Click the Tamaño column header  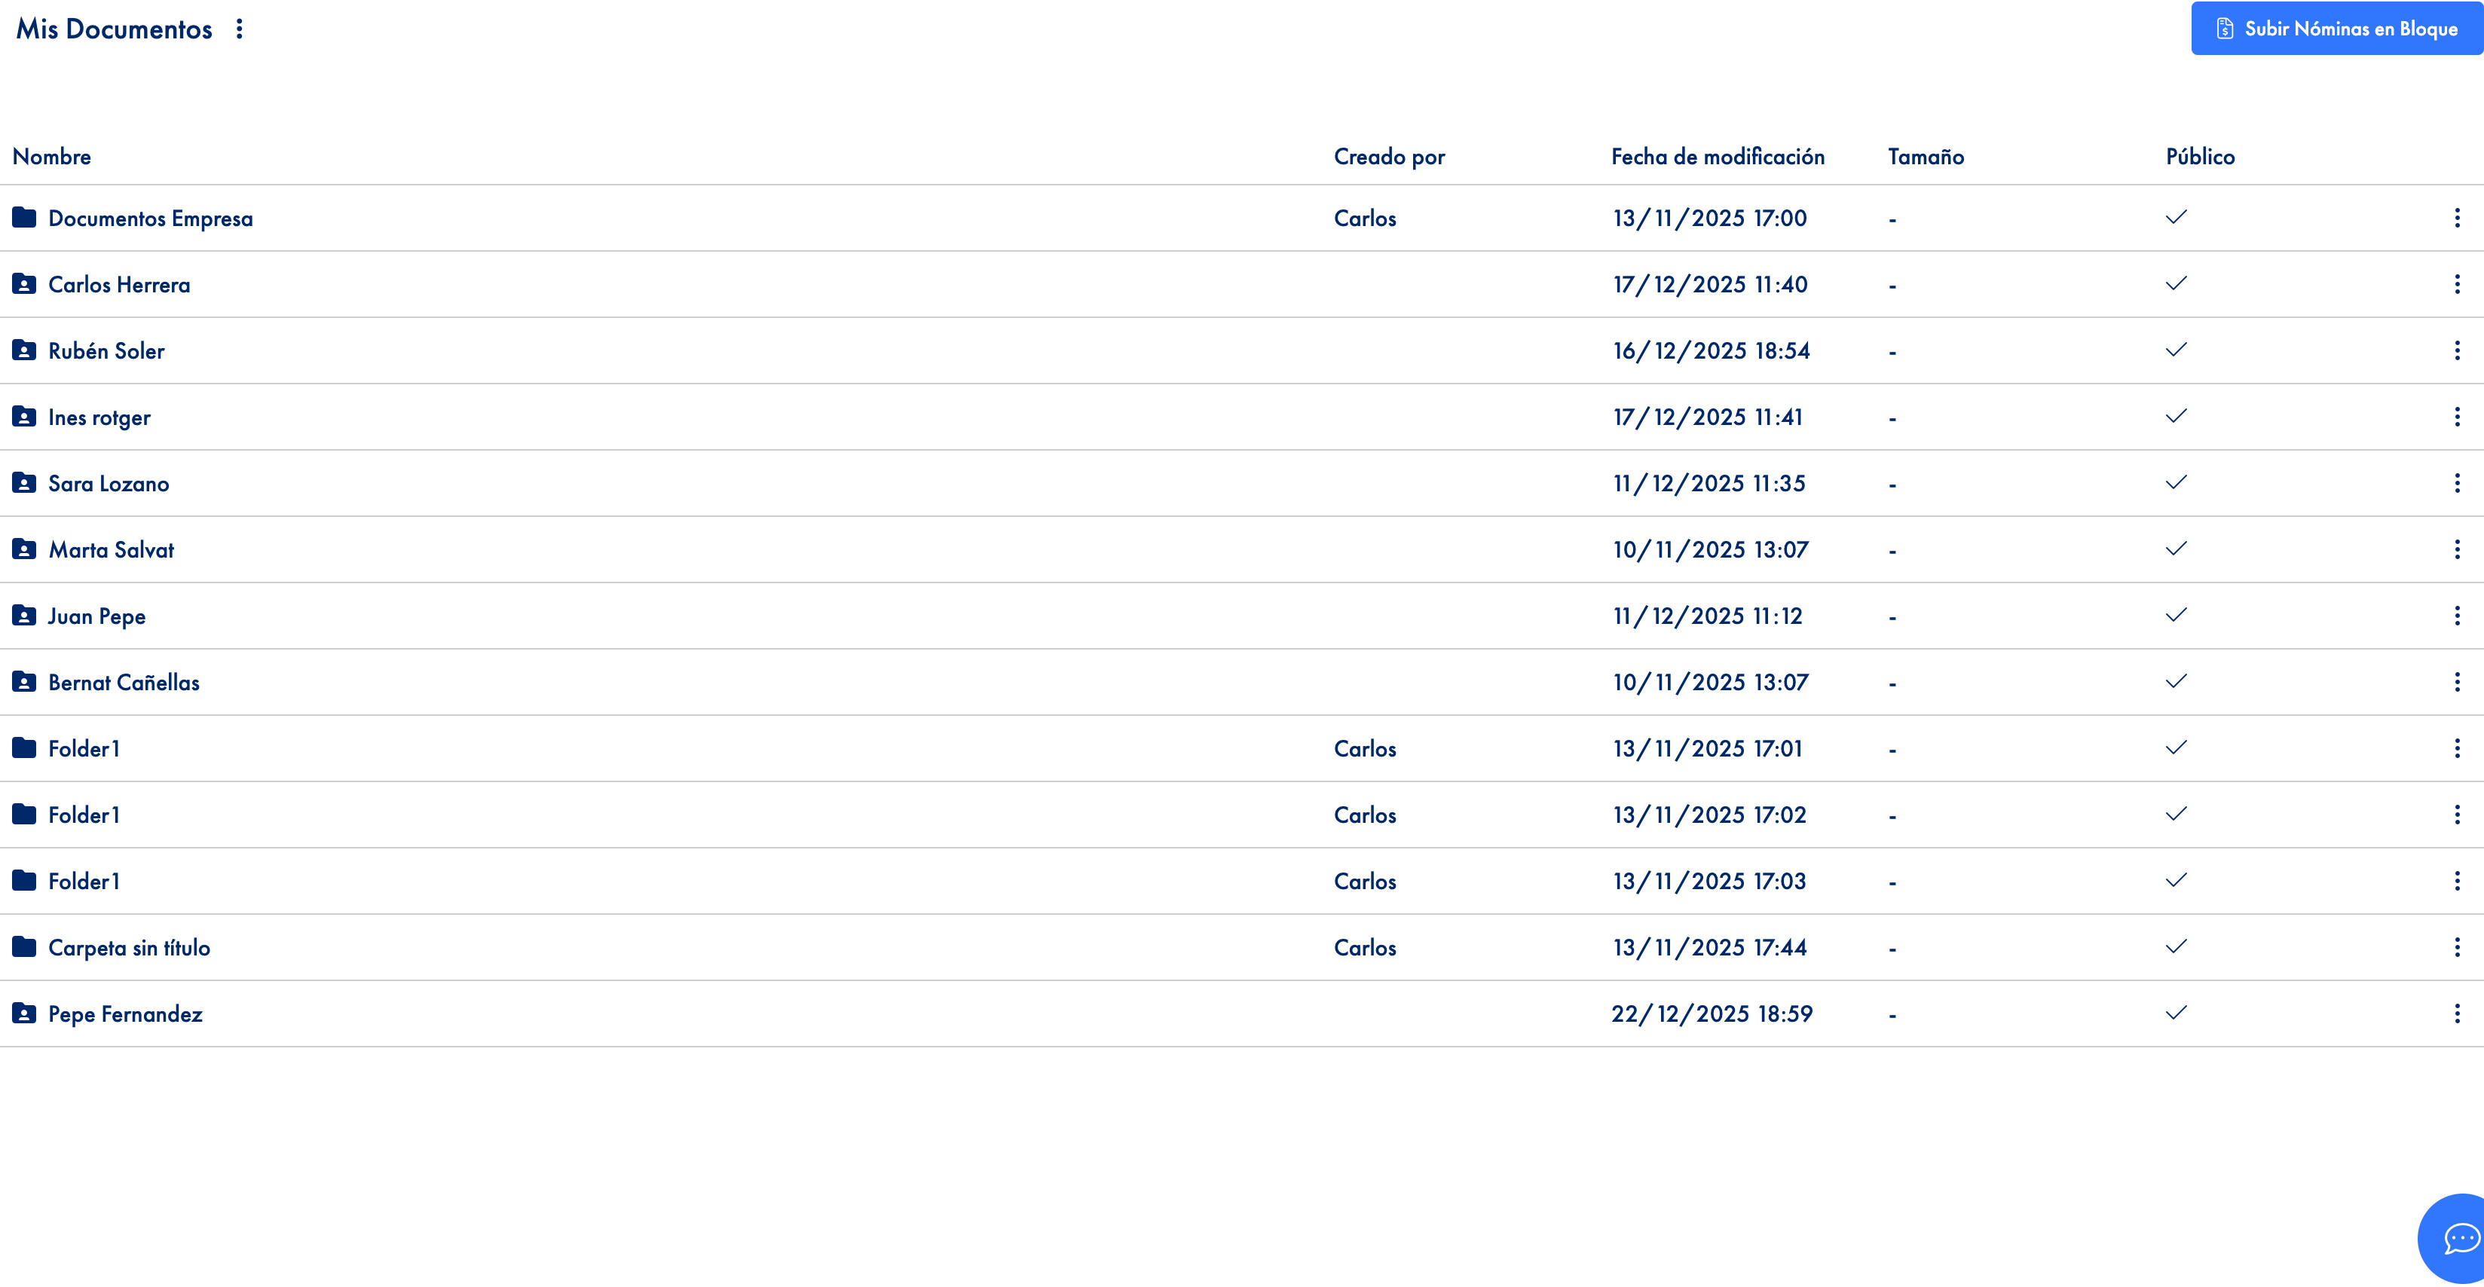[1925, 156]
